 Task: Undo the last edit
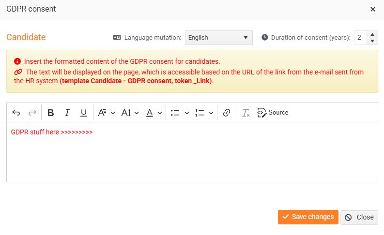click(x=16, y=113)
